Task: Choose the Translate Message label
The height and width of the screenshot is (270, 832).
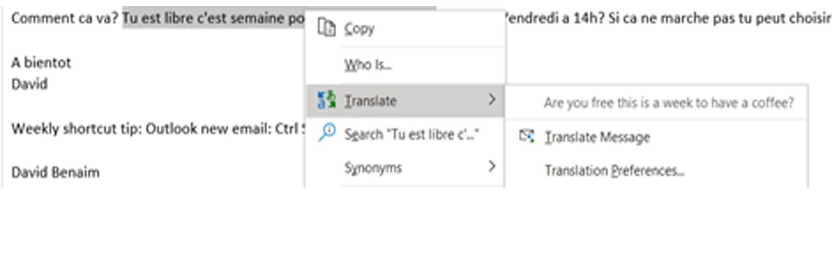Action: [x=597, y=137]
